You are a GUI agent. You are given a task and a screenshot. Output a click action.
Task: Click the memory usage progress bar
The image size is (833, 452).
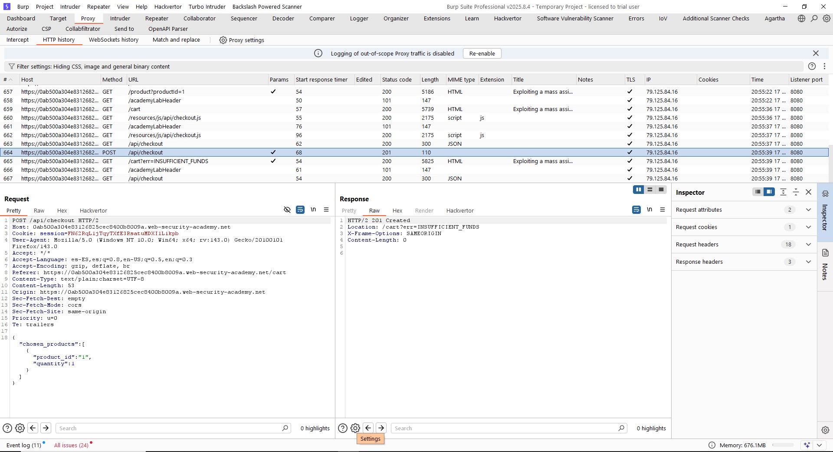tap(783, 445)
